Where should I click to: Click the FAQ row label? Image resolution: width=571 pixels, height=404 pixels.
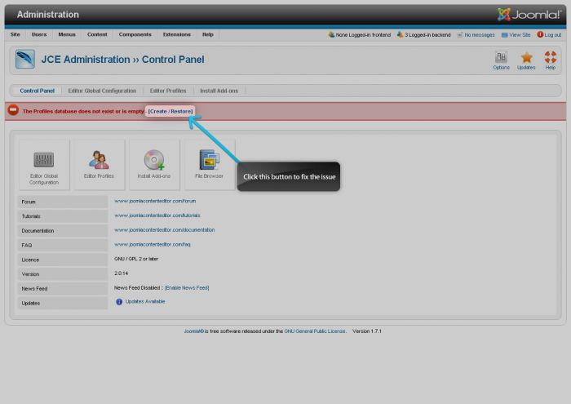point(27,246)
